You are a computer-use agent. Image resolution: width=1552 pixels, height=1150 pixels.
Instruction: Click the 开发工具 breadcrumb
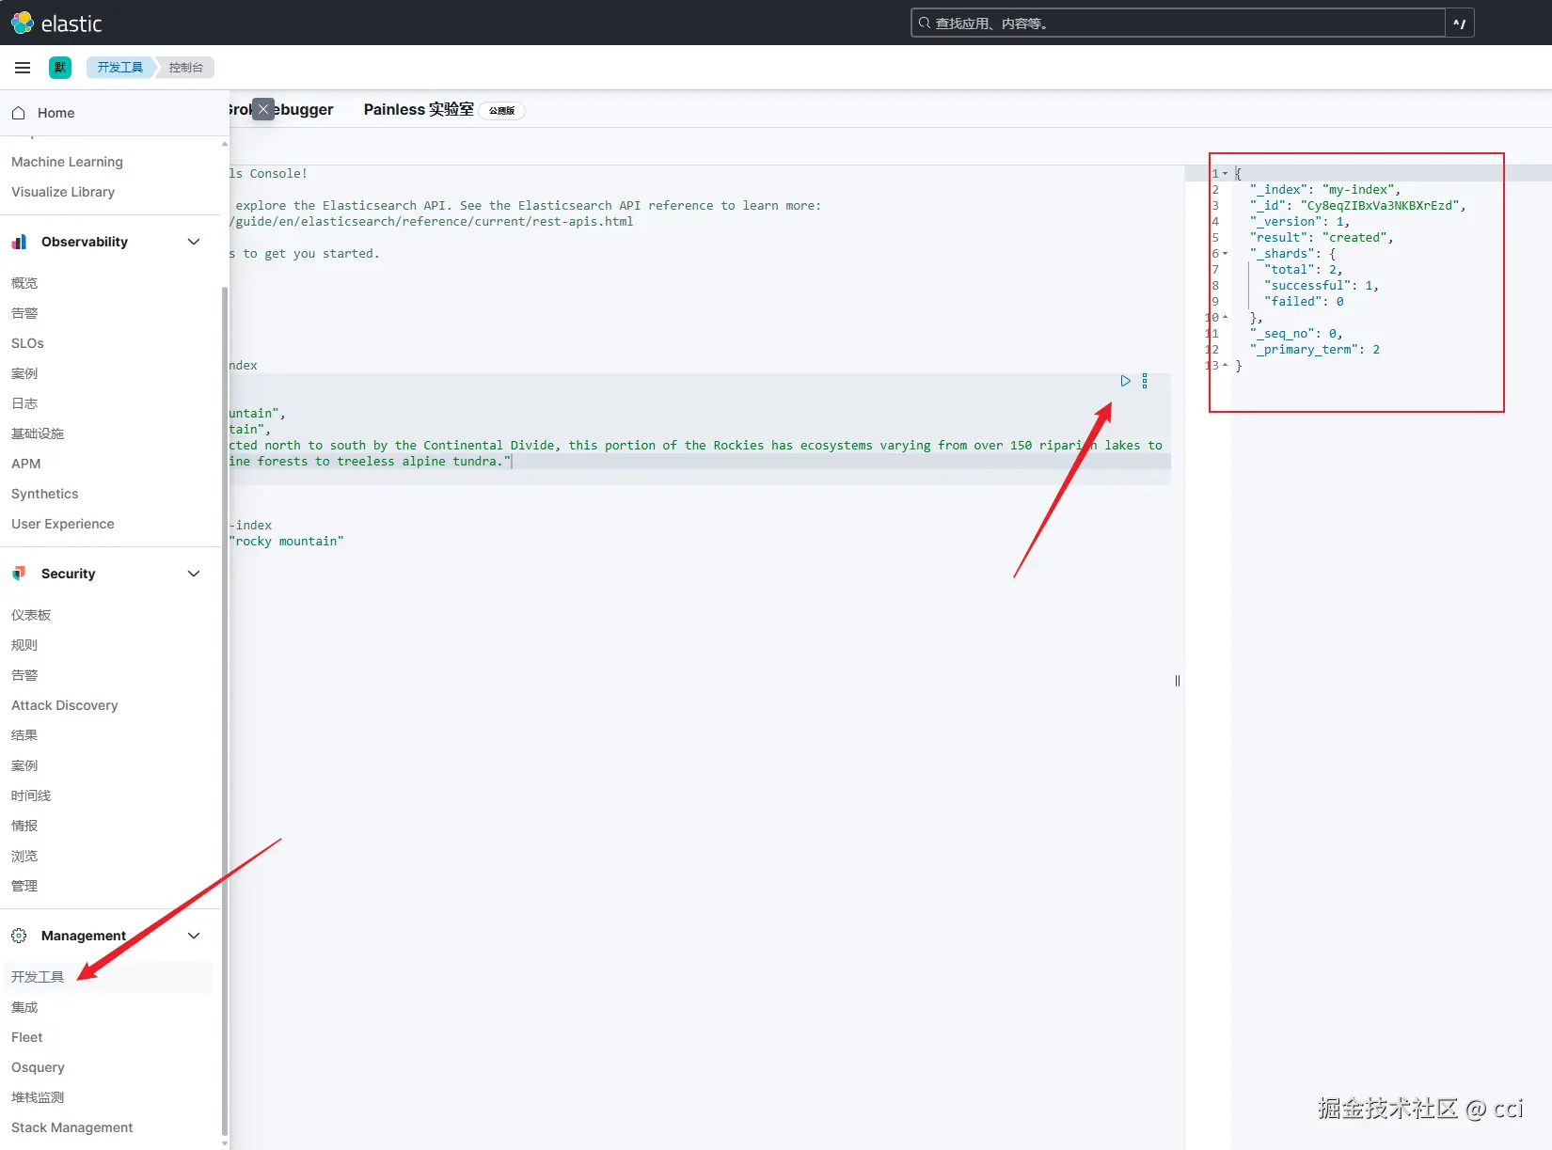coord(120,68)
